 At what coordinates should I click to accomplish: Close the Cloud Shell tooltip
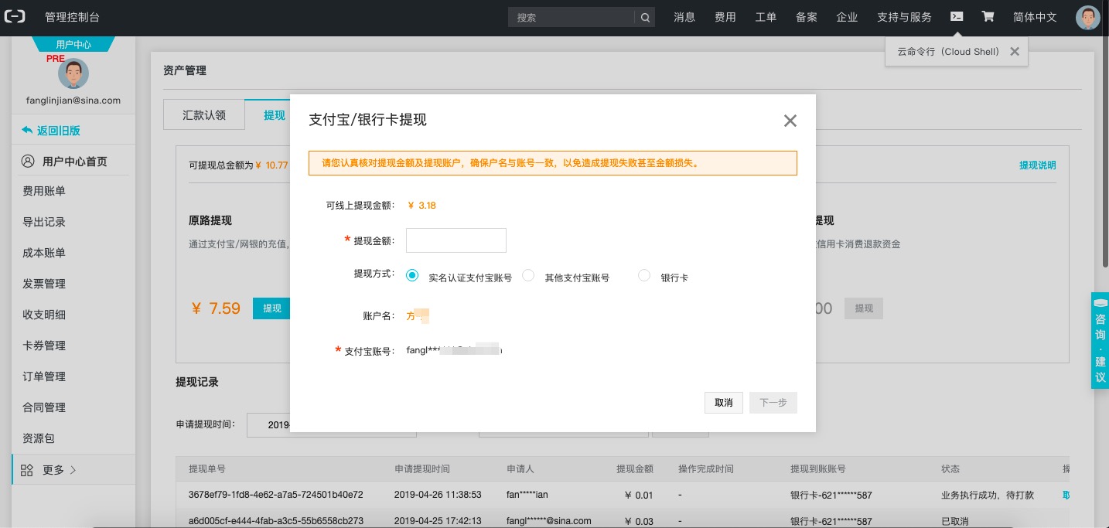(x=1015, y=52)
